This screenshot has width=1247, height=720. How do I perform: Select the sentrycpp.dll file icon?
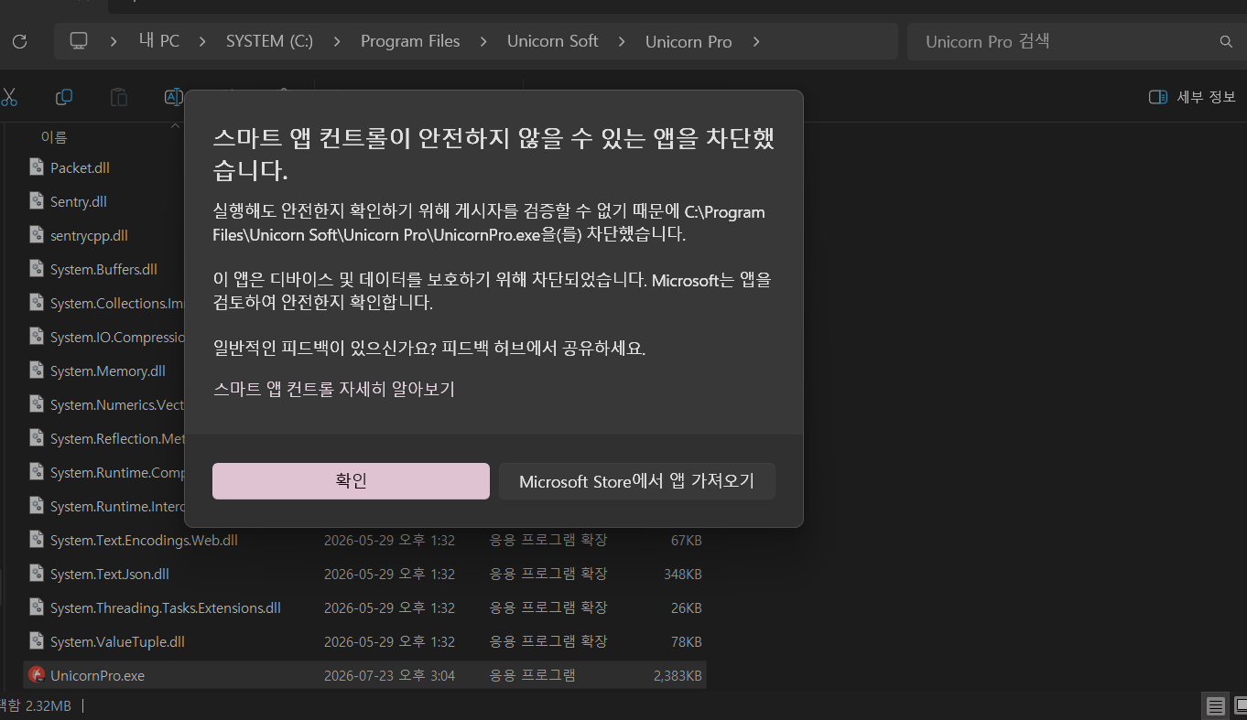37,235
